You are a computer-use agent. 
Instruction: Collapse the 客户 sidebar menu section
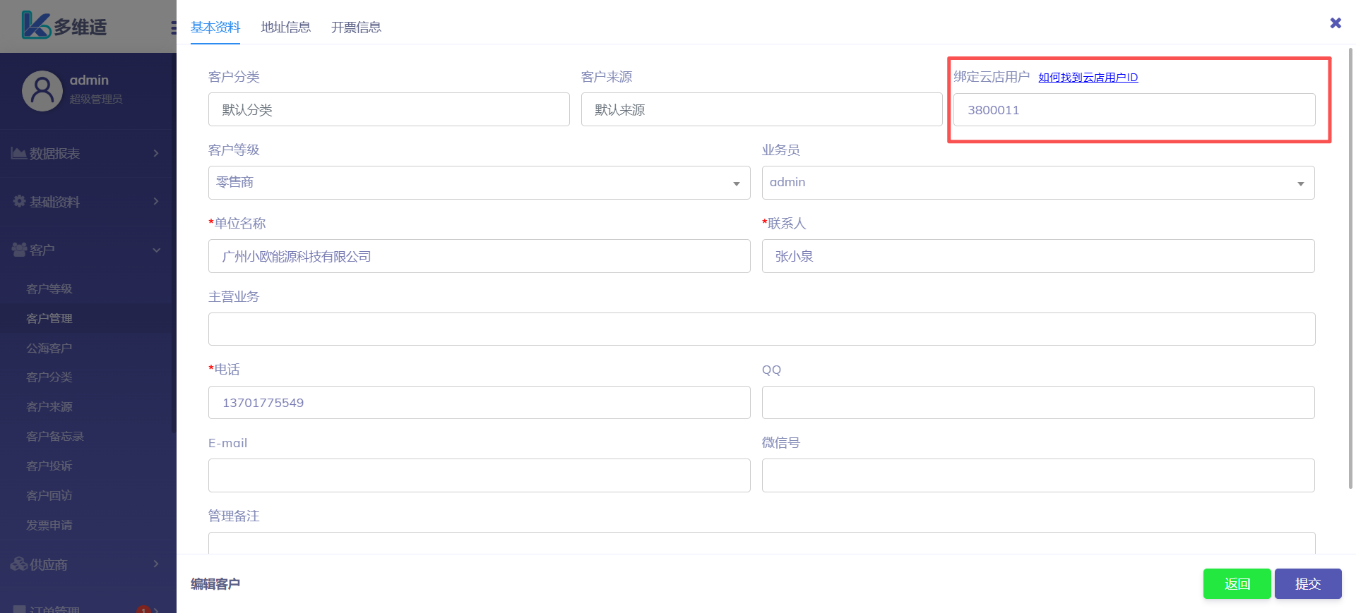click(156, 250)
